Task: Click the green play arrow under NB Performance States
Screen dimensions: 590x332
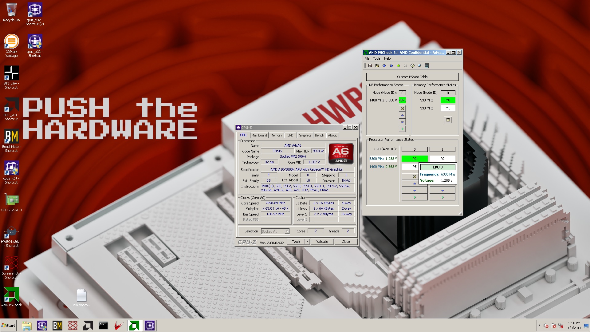Action: [402, 129]
